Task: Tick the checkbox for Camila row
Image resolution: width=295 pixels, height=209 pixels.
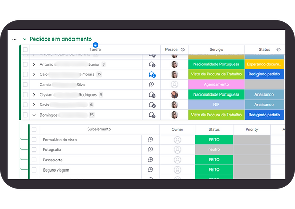Action: coord(25,85)
